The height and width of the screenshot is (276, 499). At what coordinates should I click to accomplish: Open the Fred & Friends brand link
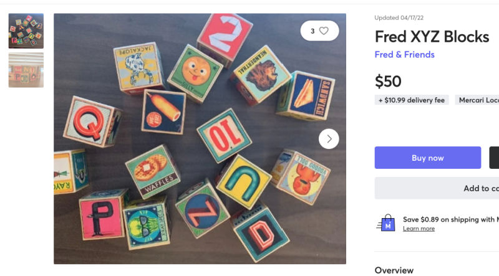click(x=404, y=55)
